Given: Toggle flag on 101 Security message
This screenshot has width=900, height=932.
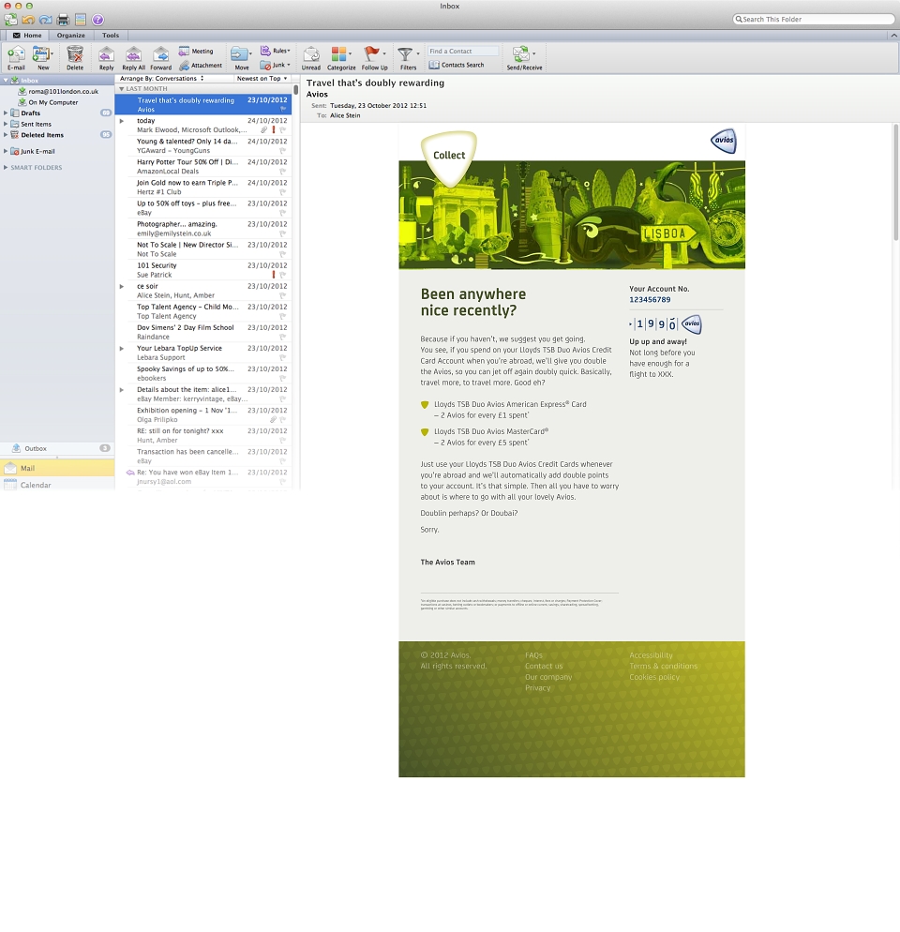Looking at the screenshot, I should (x=283, y=275).
